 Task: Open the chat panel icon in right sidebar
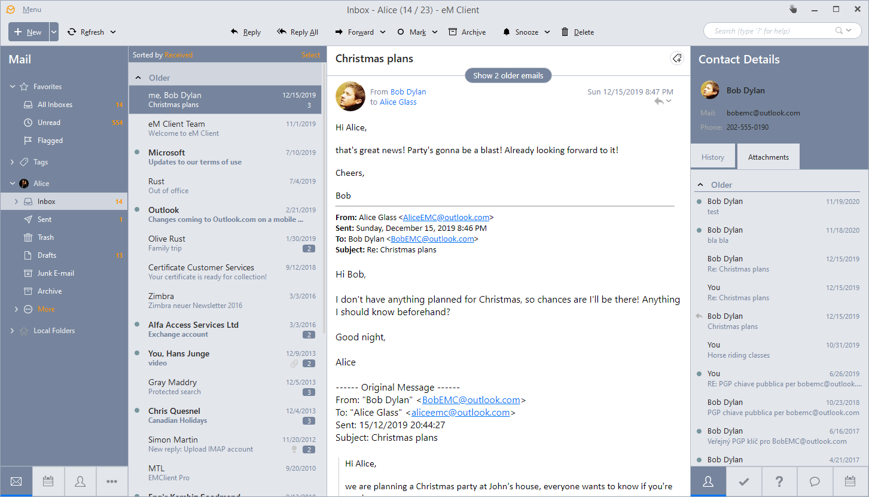[815, 481]
